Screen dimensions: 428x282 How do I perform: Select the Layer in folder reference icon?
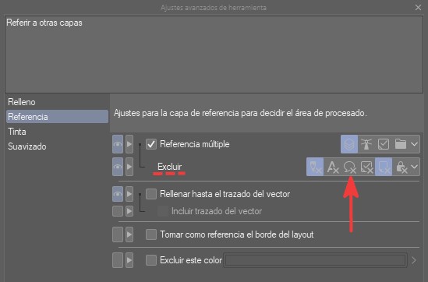click(401, 144)
